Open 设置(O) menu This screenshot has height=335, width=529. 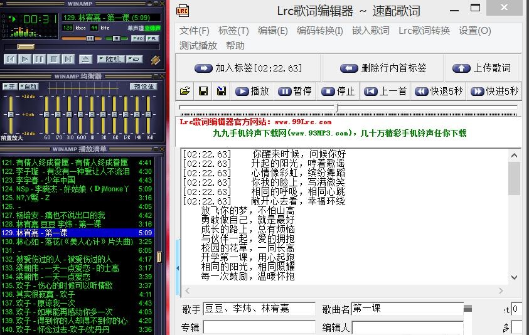point(474,31)
